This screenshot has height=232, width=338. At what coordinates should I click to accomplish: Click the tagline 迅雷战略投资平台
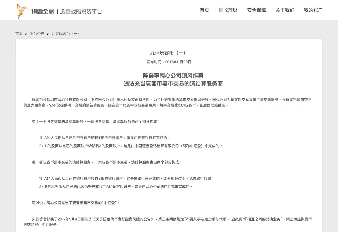coord(81,12)
